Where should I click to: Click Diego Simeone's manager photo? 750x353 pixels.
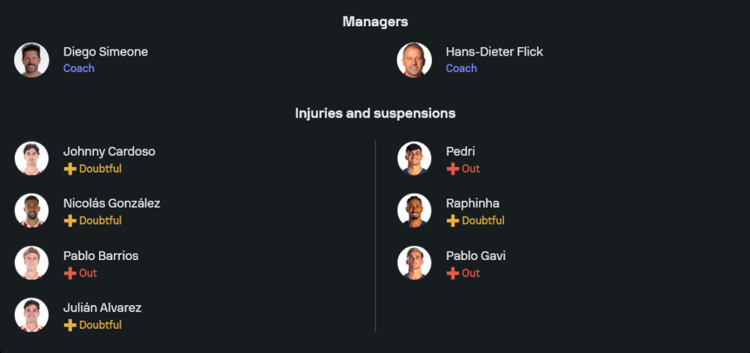[x=31, y=60]
